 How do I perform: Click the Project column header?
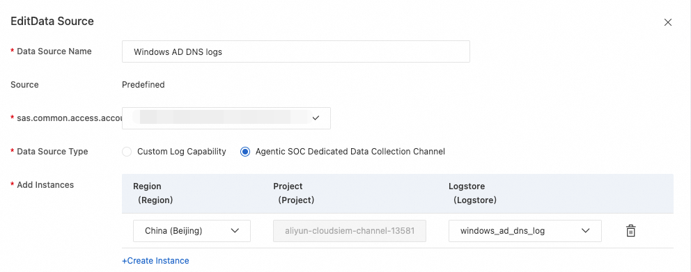293,193
